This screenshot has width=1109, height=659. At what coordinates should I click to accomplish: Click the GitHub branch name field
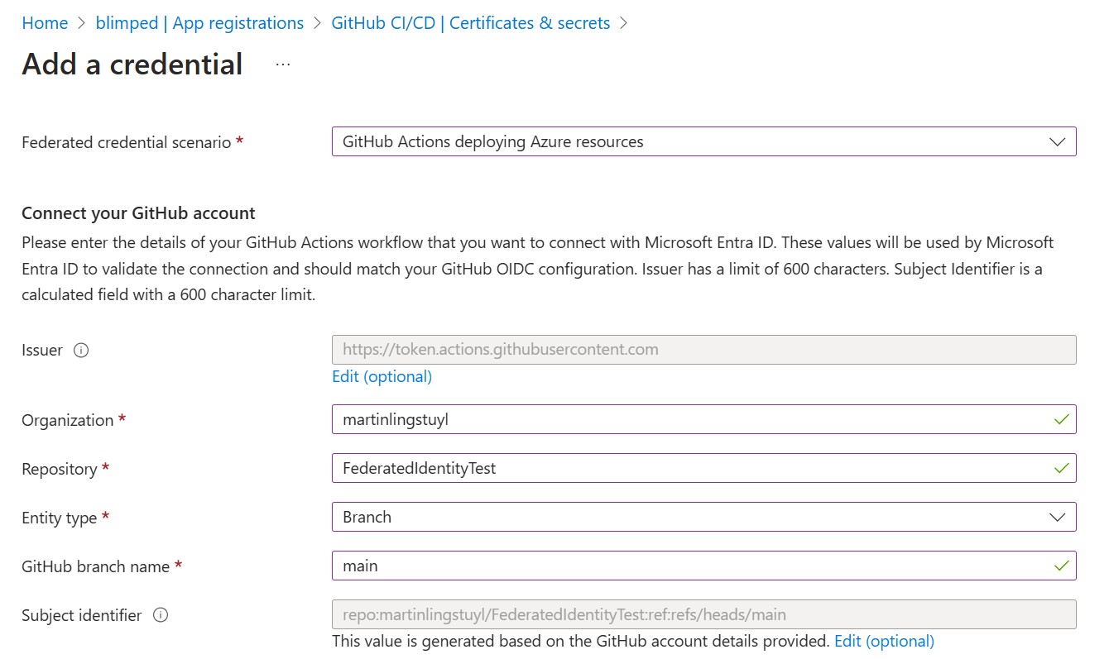point(703,566)
